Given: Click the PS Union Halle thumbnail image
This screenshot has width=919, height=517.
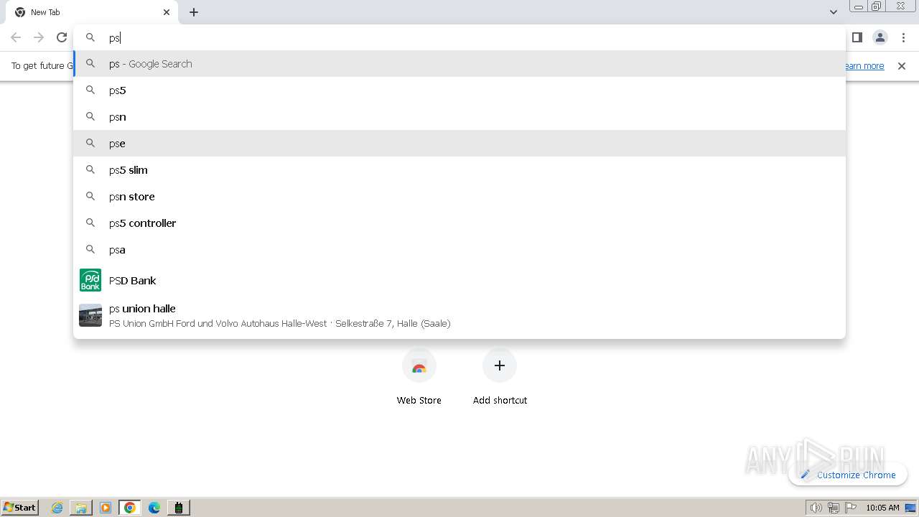Looking at the screenshot, I should click(90, 315).
